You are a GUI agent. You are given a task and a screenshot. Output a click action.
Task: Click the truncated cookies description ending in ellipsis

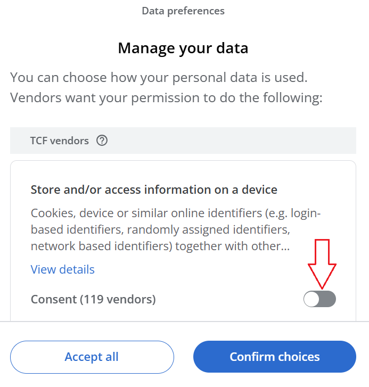coord(160,246)
